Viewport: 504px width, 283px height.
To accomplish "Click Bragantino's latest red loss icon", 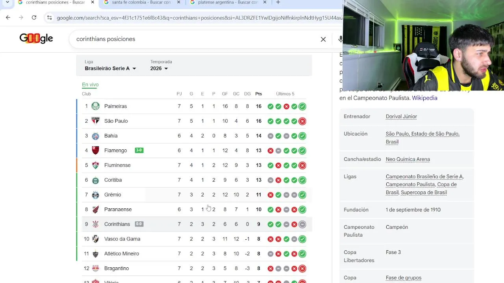I will [x=302, y=268].
